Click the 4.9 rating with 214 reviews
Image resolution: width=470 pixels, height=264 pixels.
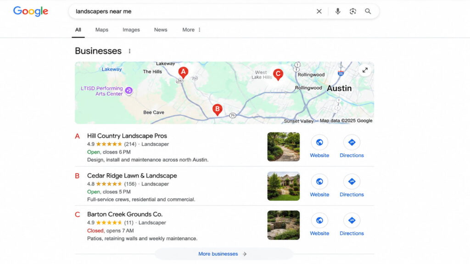point(112,144)
